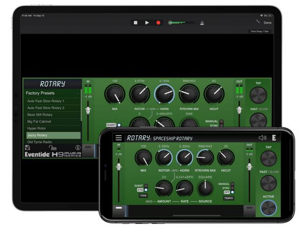Screen dimensions: 305x228
Task: Click the mod RATE knob on iPhone
Action: point(185,188)
